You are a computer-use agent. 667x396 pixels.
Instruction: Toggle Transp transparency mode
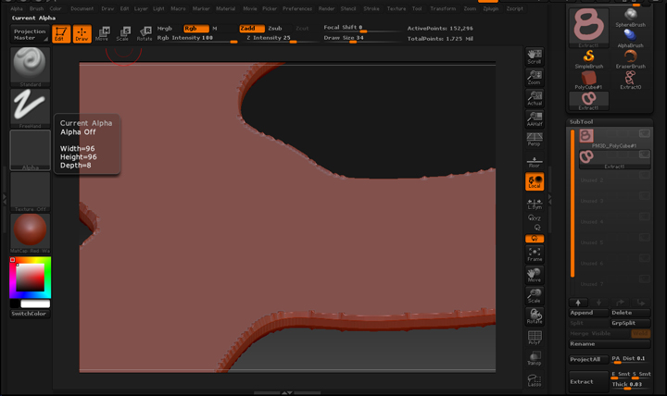535,359
